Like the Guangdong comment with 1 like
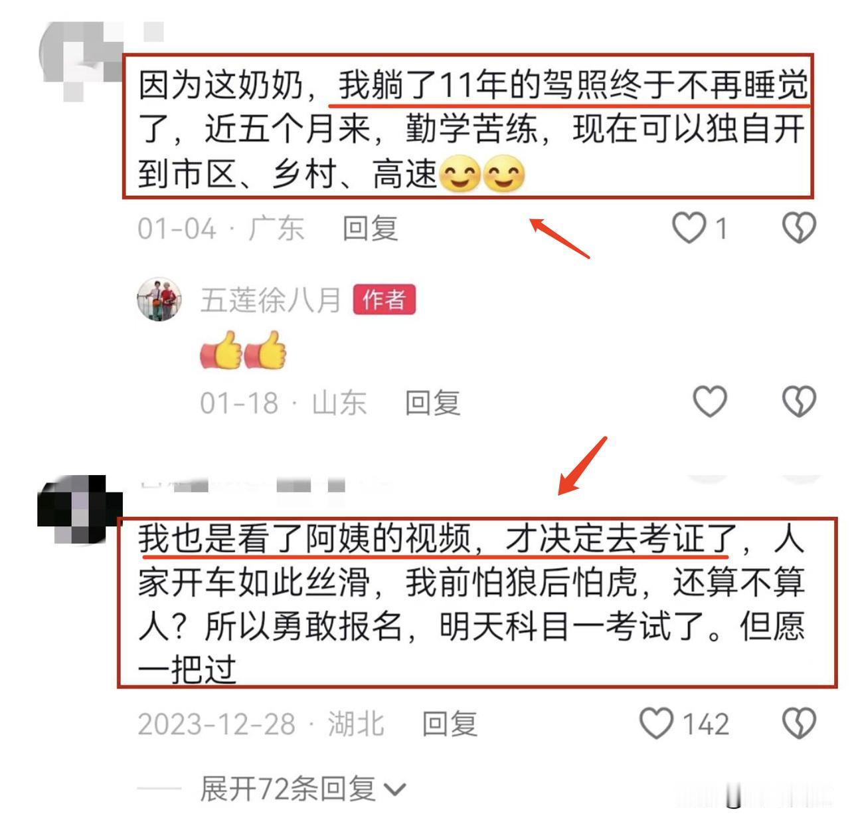This screenshot has height=826, width=850. point(689,228)
